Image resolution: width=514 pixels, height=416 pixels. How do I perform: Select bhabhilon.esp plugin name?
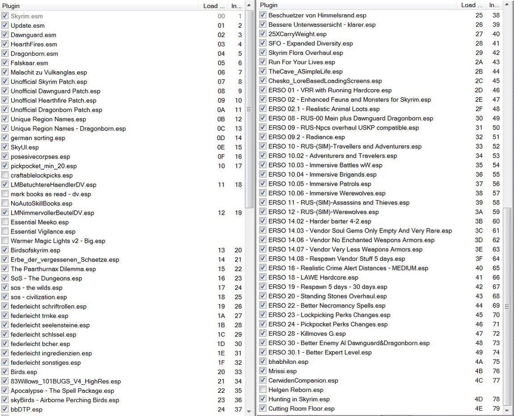click(288, 362)
